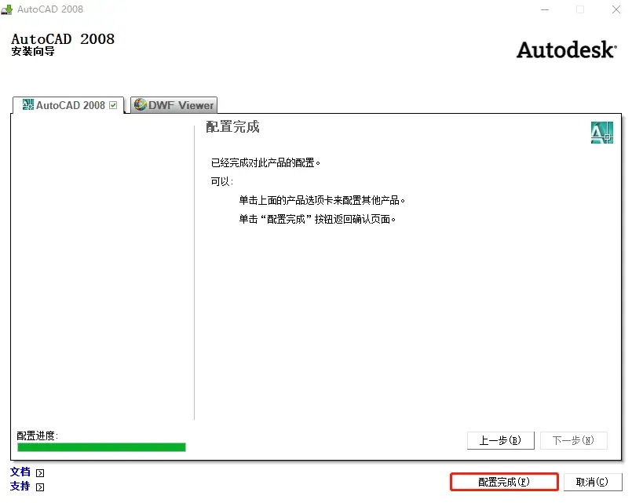The image size is (632, 503).
Task: Click the AutoCAD product logo in panel corner
Action: [601, 133]
